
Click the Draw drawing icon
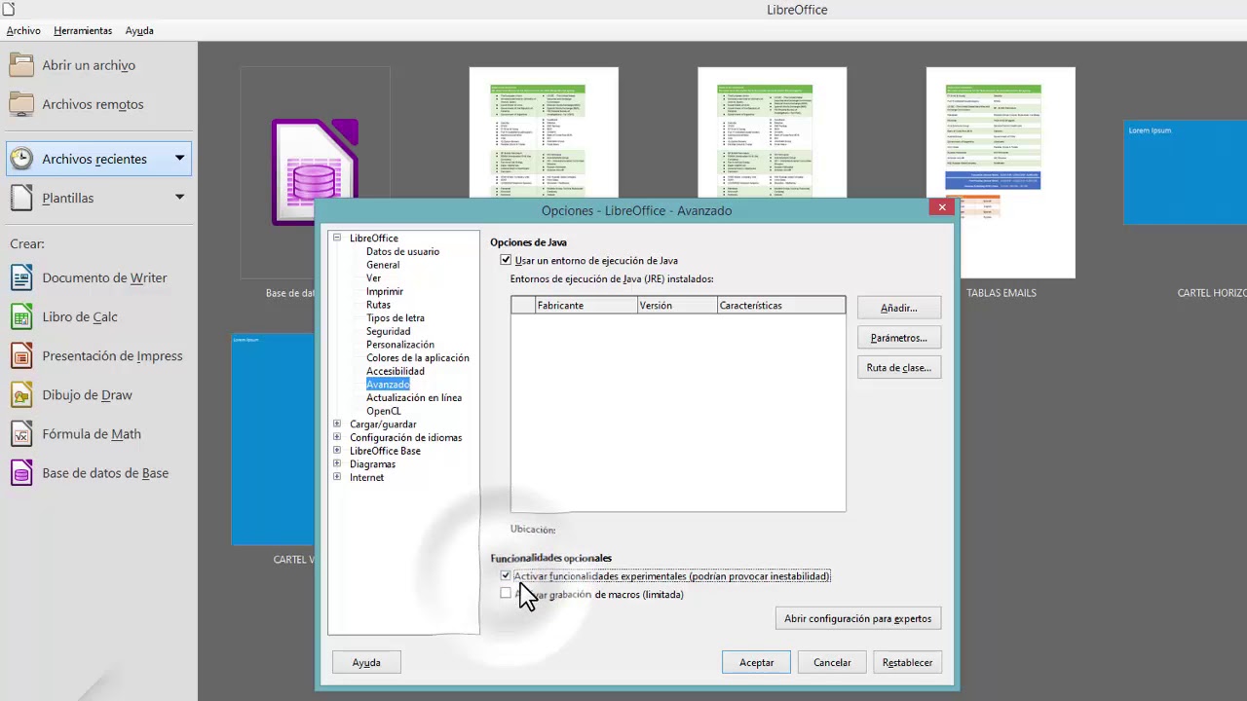coord(21,394)
